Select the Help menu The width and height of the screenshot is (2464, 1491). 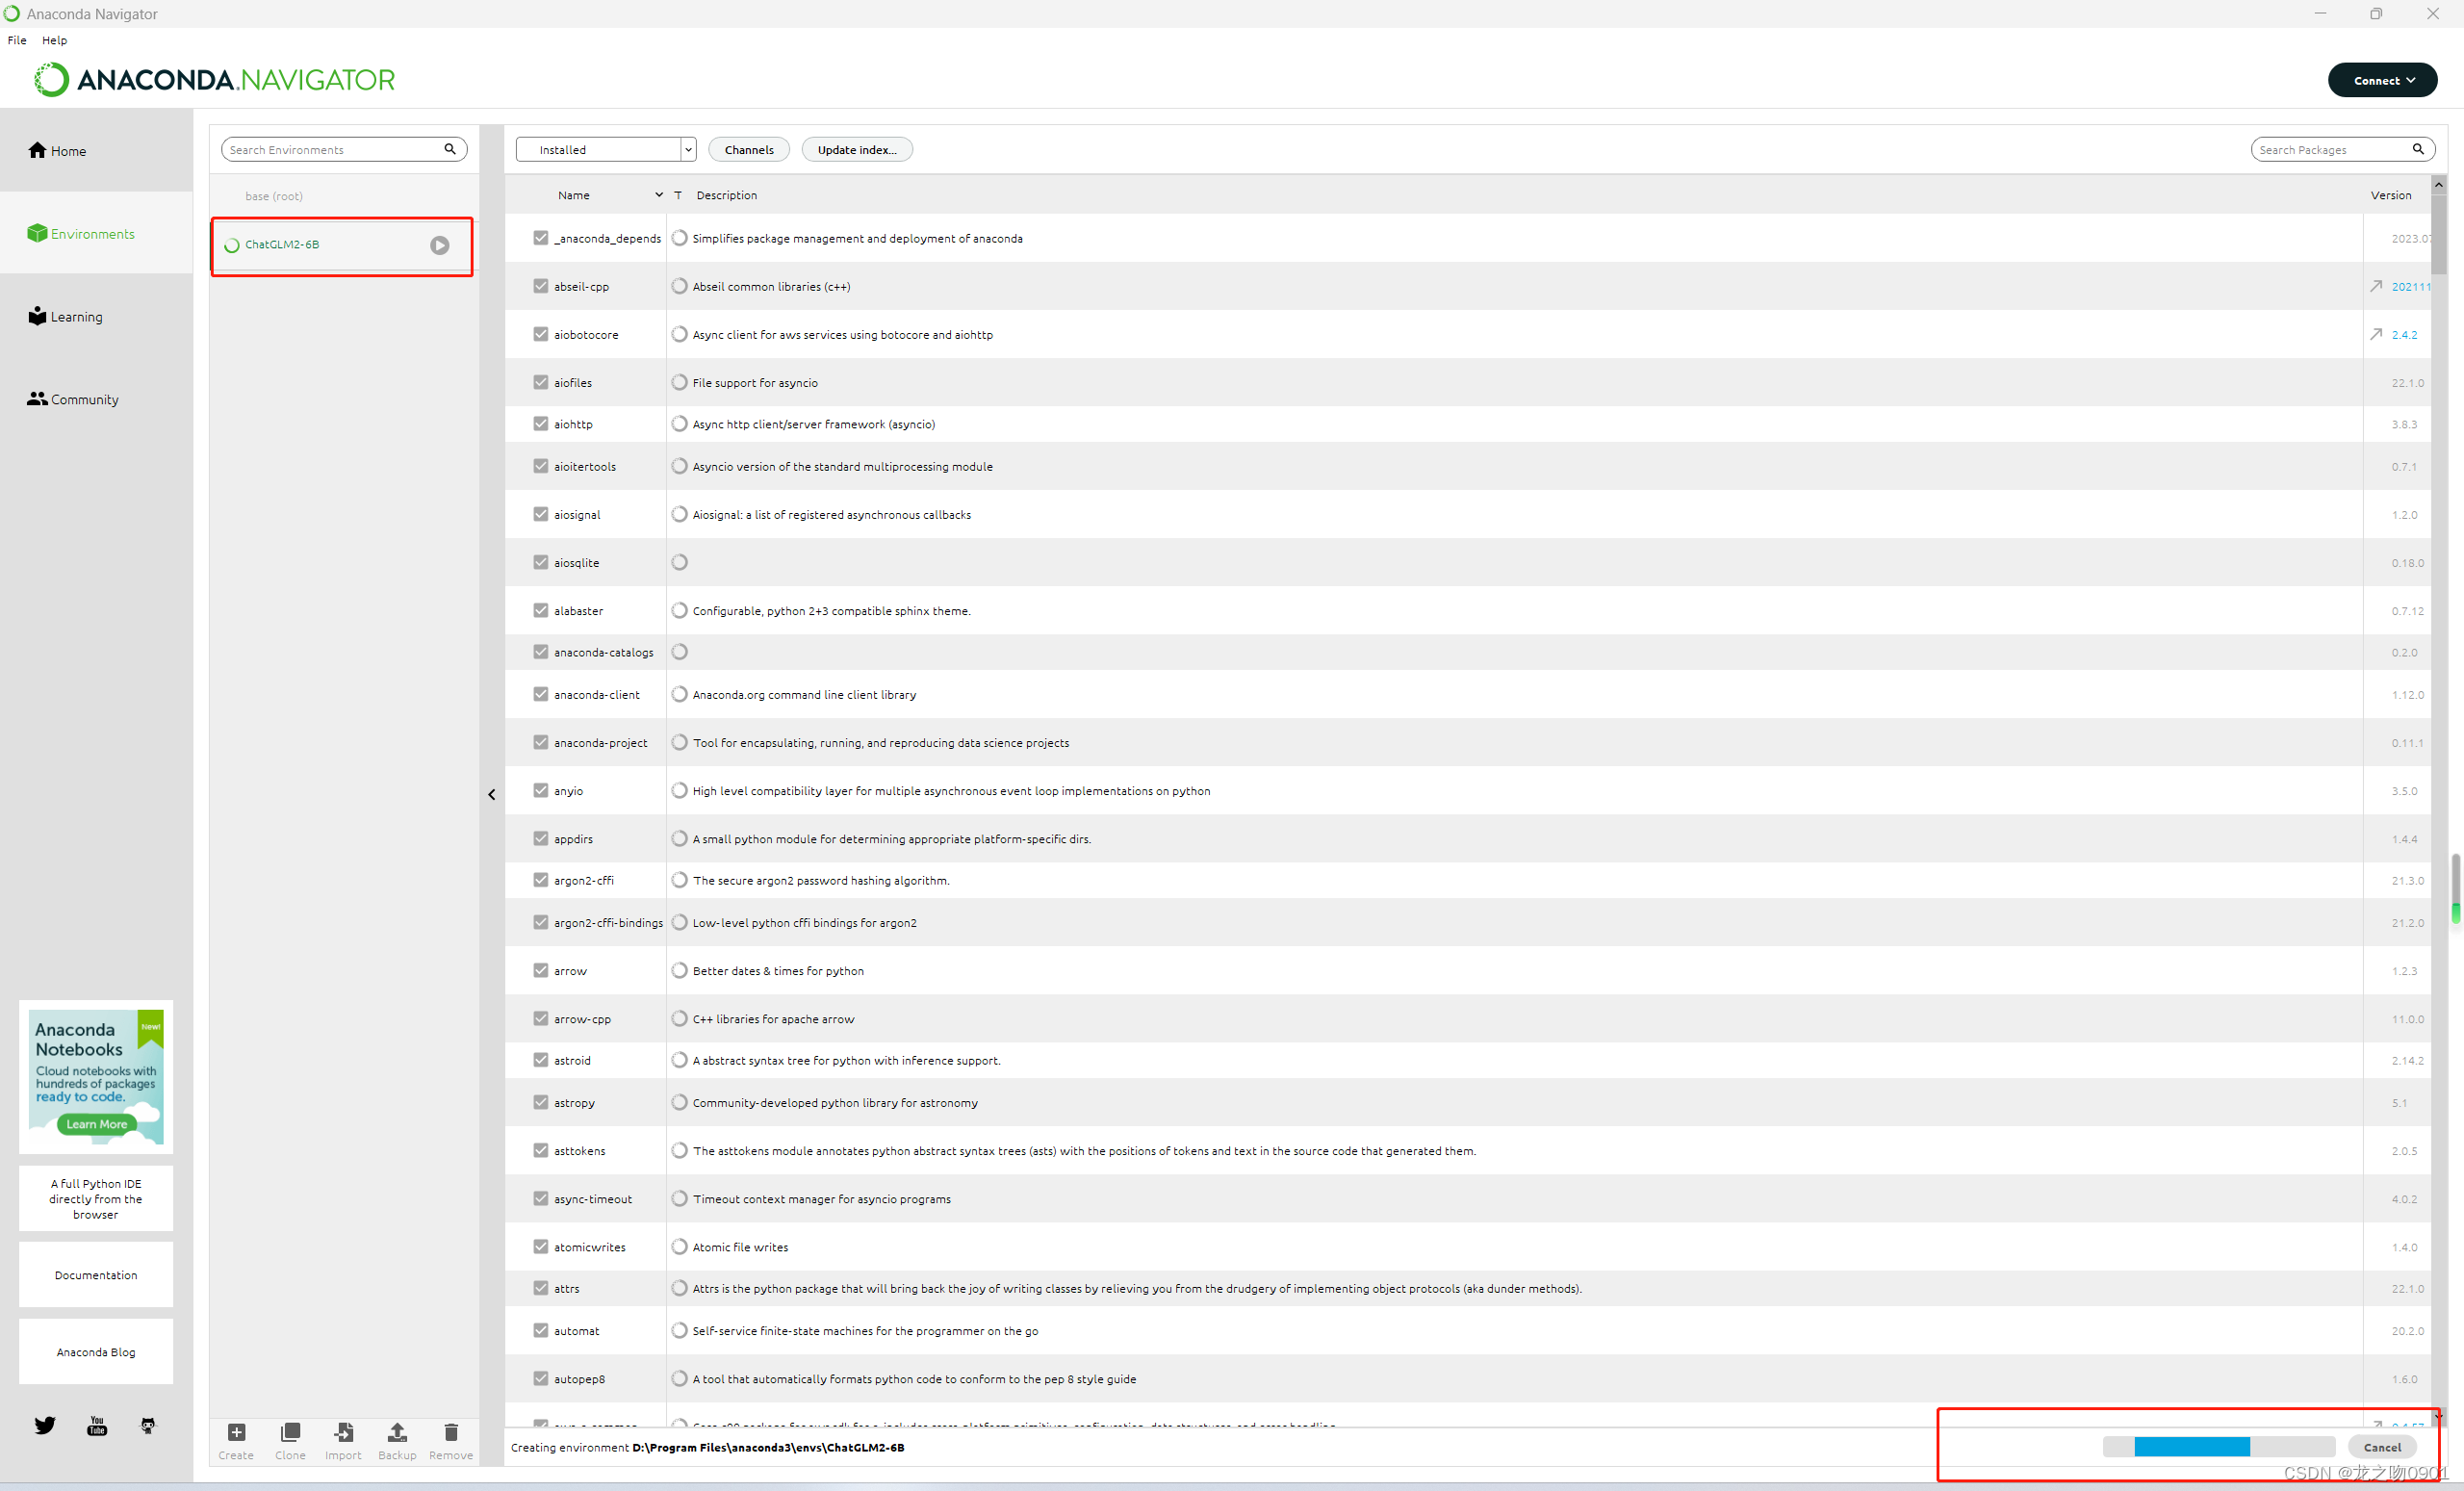point(55,39)
